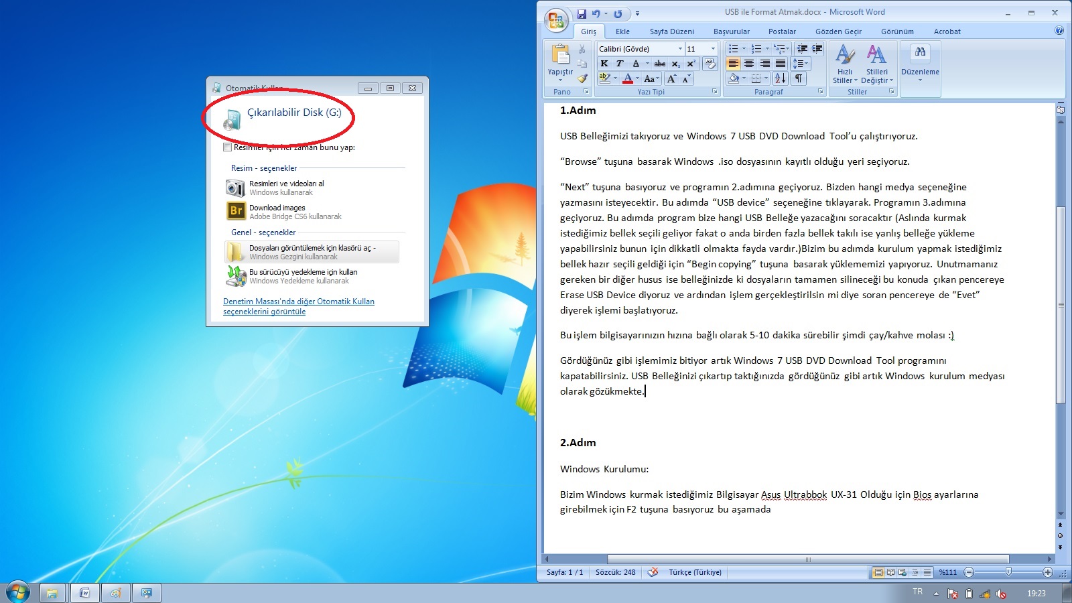
Task: Open Hızlı Stiller gallery
Action: pos(845,64)
